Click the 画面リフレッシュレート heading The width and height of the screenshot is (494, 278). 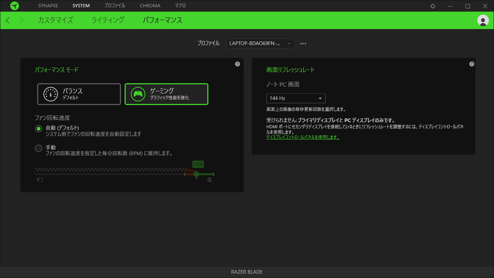pos(290,70)
